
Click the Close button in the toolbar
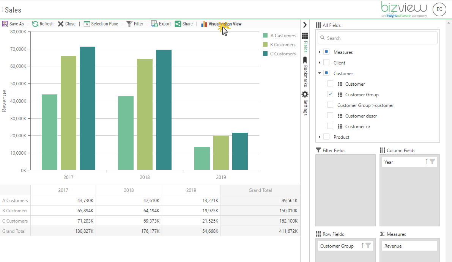point(67,24)
